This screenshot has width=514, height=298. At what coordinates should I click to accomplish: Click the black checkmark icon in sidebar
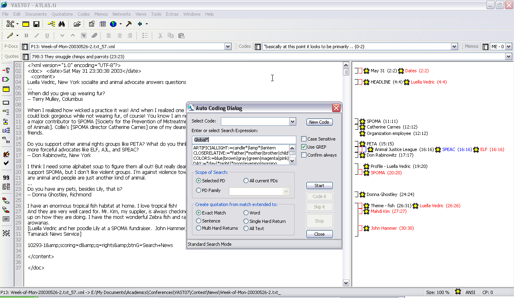click(x=6, y=163)
